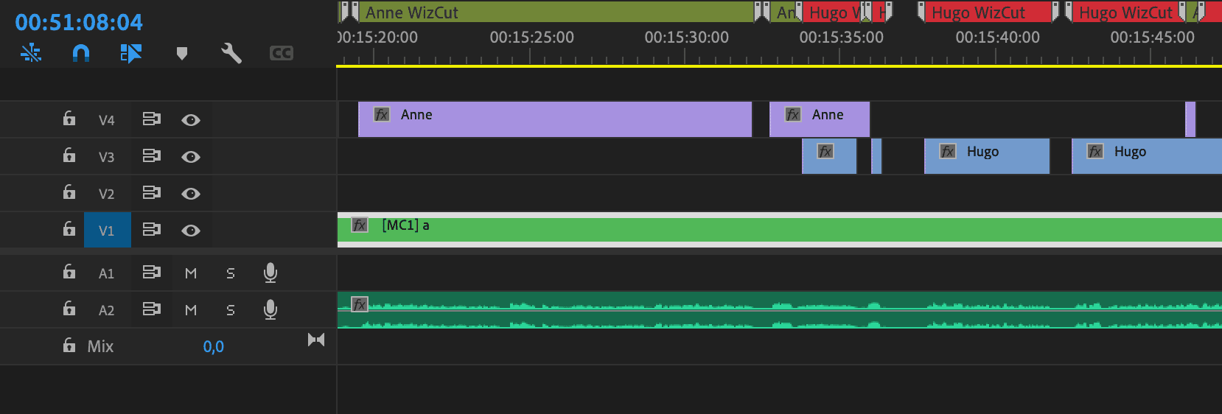Viewport: 1222px width, 414px height.
Task: Deselect the highlighted V1 track target
Action: 107,231
